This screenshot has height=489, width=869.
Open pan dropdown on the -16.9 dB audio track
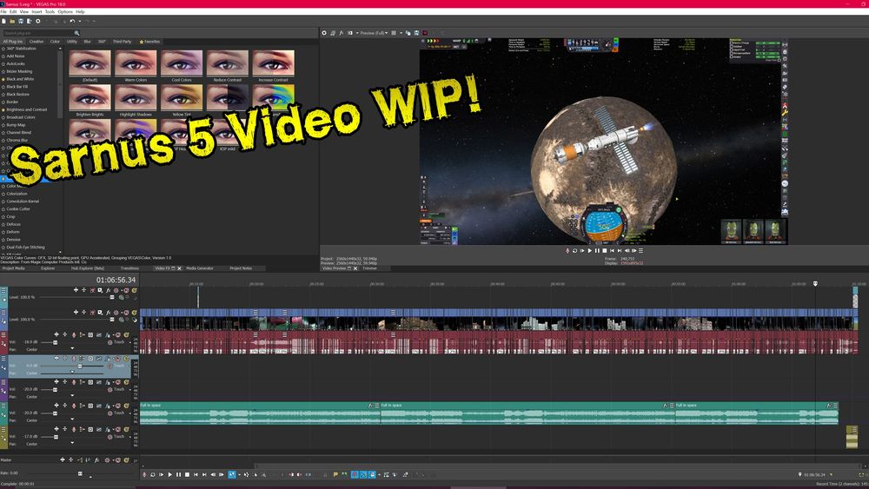point(72,349)
